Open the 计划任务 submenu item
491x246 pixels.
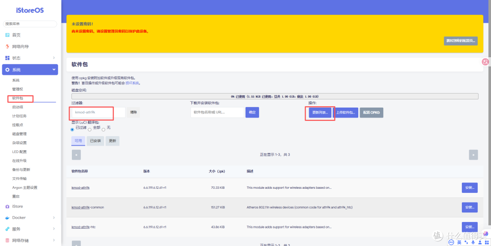tap(20, 116)
